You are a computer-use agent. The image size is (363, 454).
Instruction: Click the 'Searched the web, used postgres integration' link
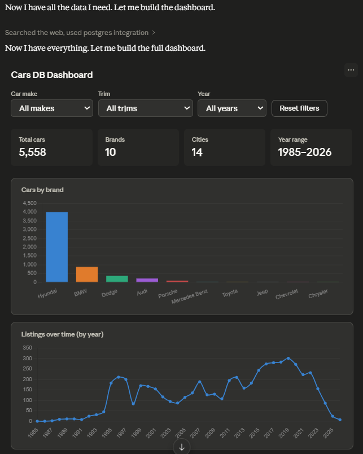(77, 33)
